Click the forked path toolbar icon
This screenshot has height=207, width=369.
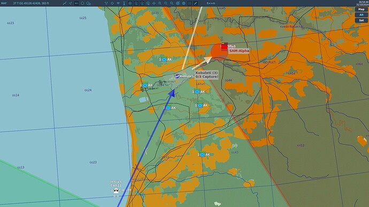pos(106,3)
